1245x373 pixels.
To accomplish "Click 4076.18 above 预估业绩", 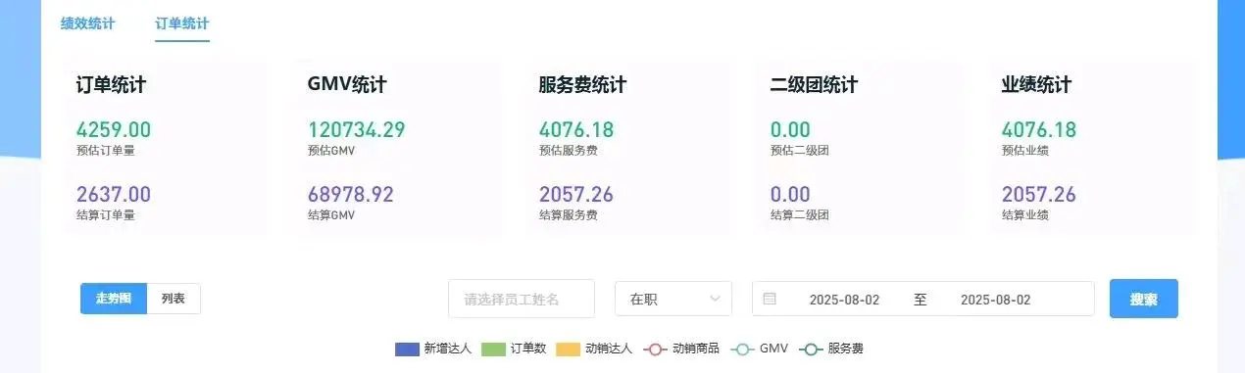I will pos(1039,130).
